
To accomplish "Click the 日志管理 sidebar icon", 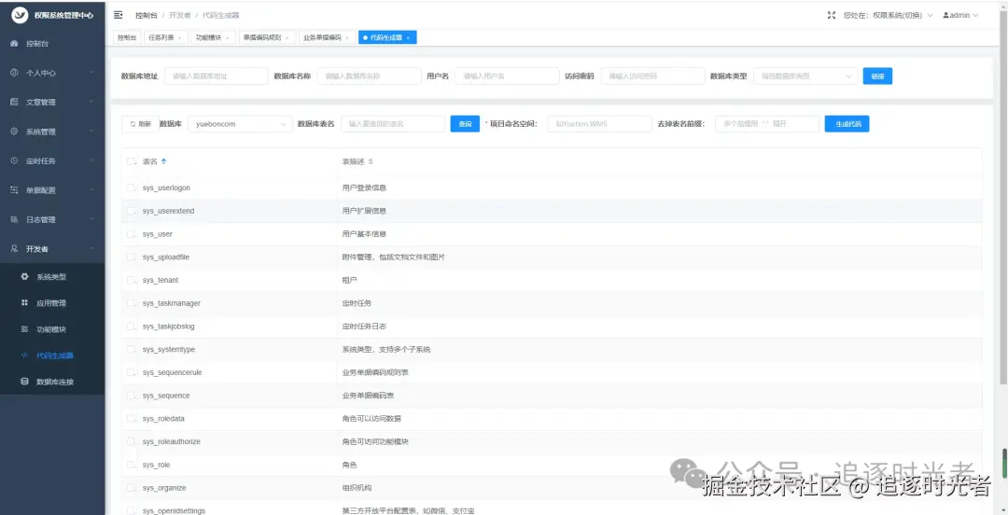I will click(x=14, y=219).
